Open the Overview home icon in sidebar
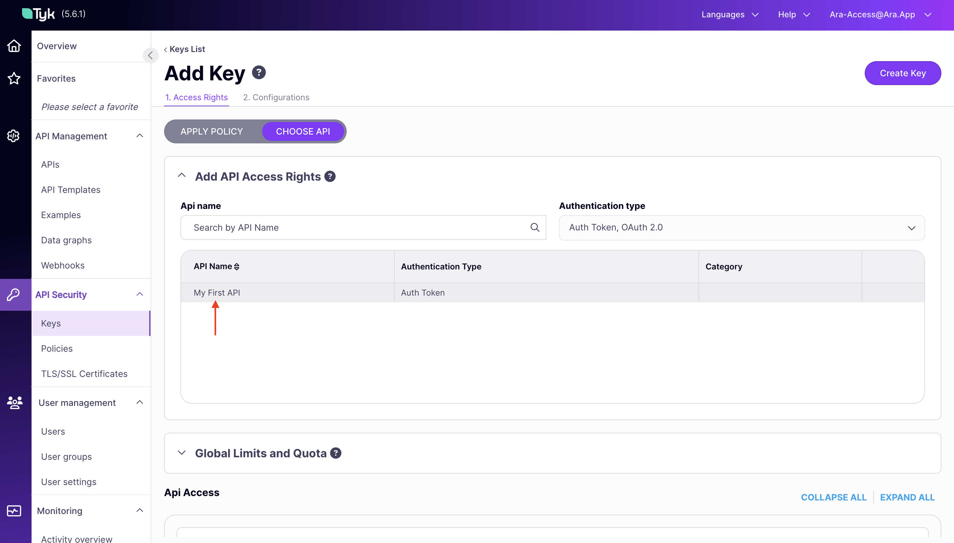Image resolution: width=954 pixels, height=543 pixels. pos(14,45)
